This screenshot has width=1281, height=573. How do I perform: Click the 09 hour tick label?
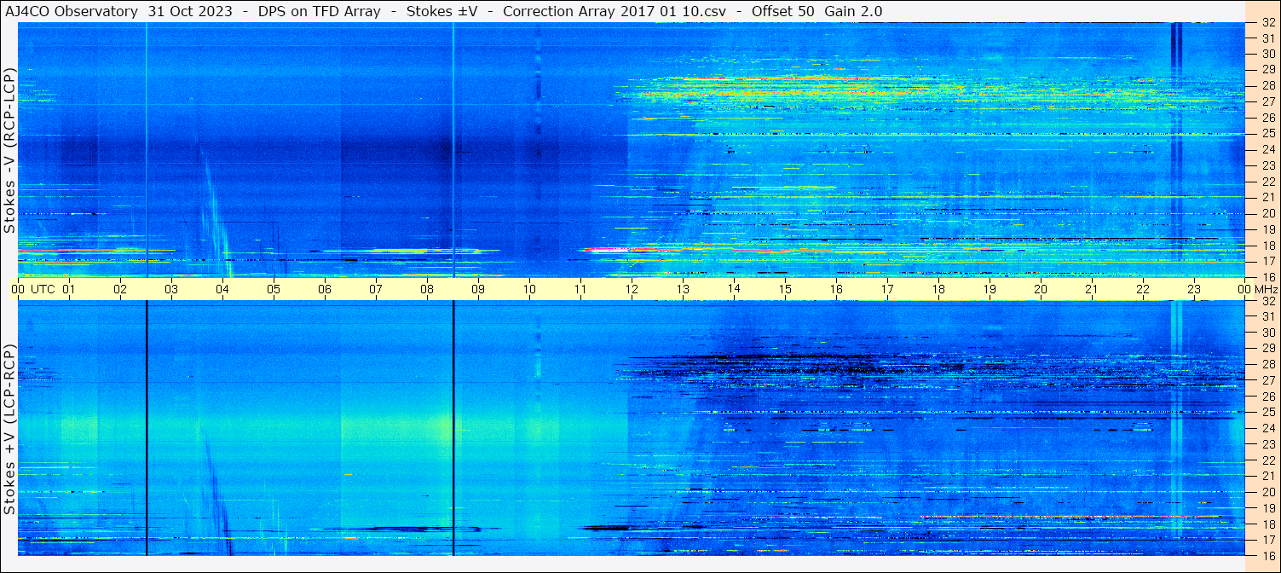coord(478,289)
